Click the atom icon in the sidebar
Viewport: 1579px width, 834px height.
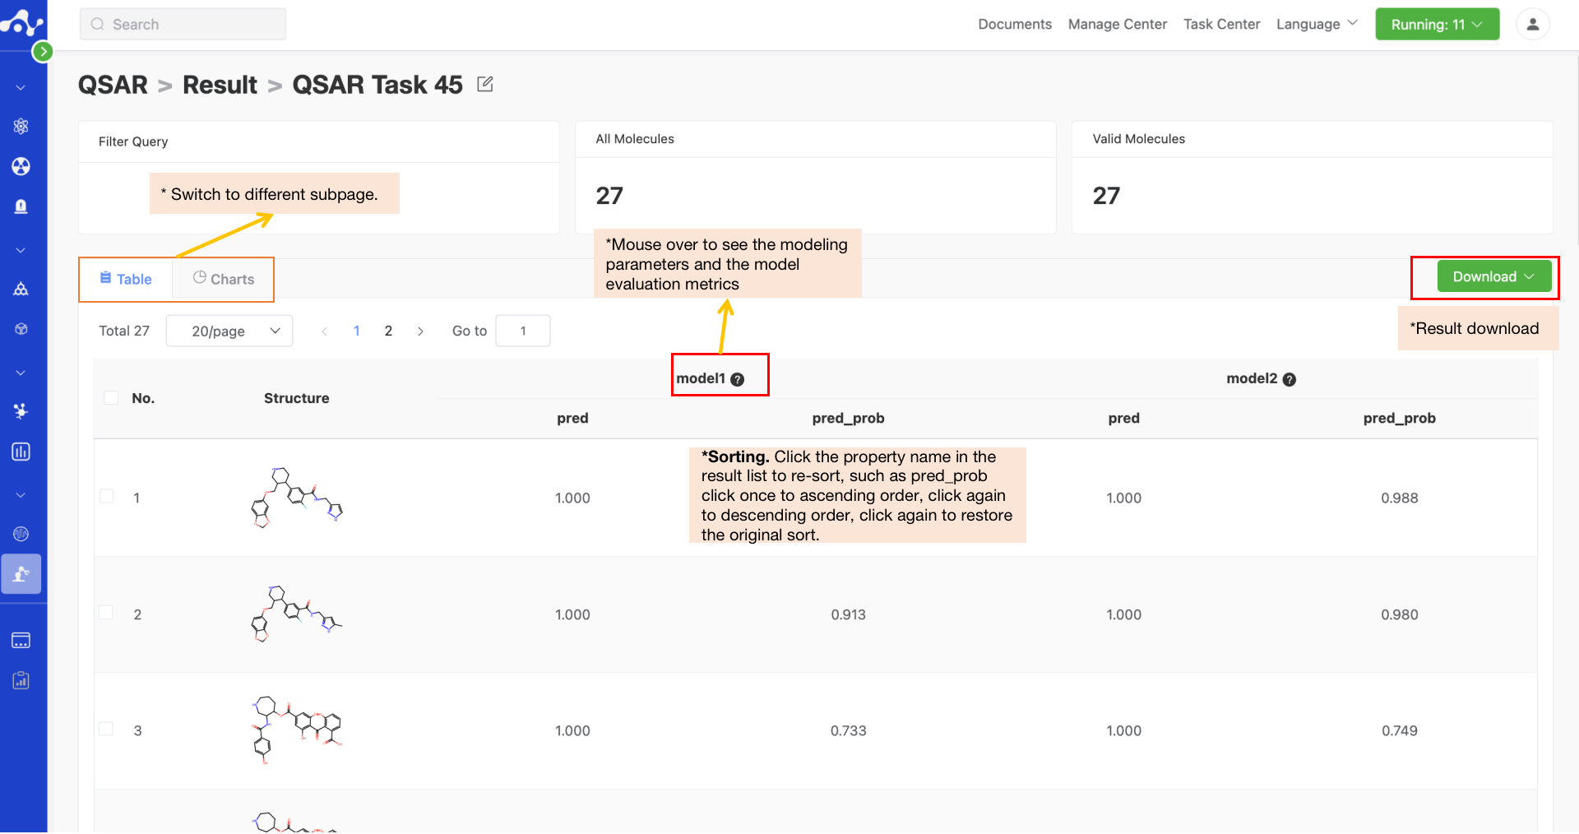tap(21, 127)
